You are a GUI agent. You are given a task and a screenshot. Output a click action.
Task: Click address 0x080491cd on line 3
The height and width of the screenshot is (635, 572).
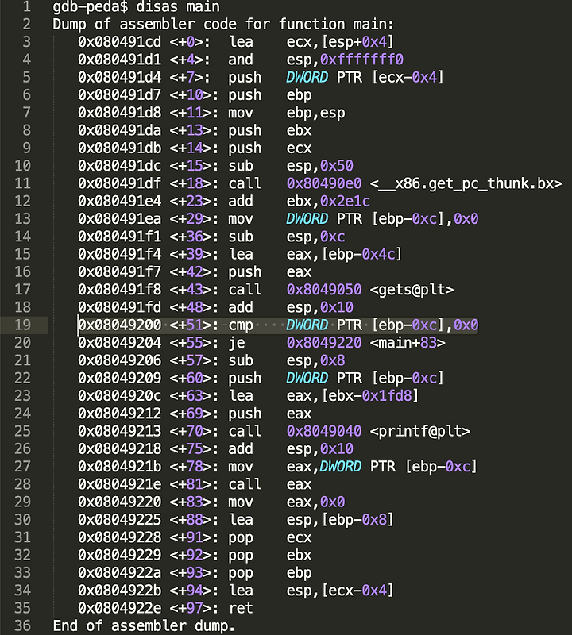120,42
